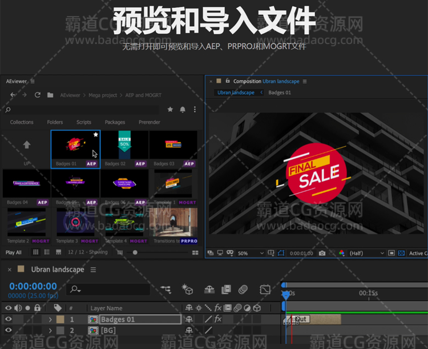Screen dimensions: 428x349
Task: Show channel and color management settings
Action: (x=341, y=253)
